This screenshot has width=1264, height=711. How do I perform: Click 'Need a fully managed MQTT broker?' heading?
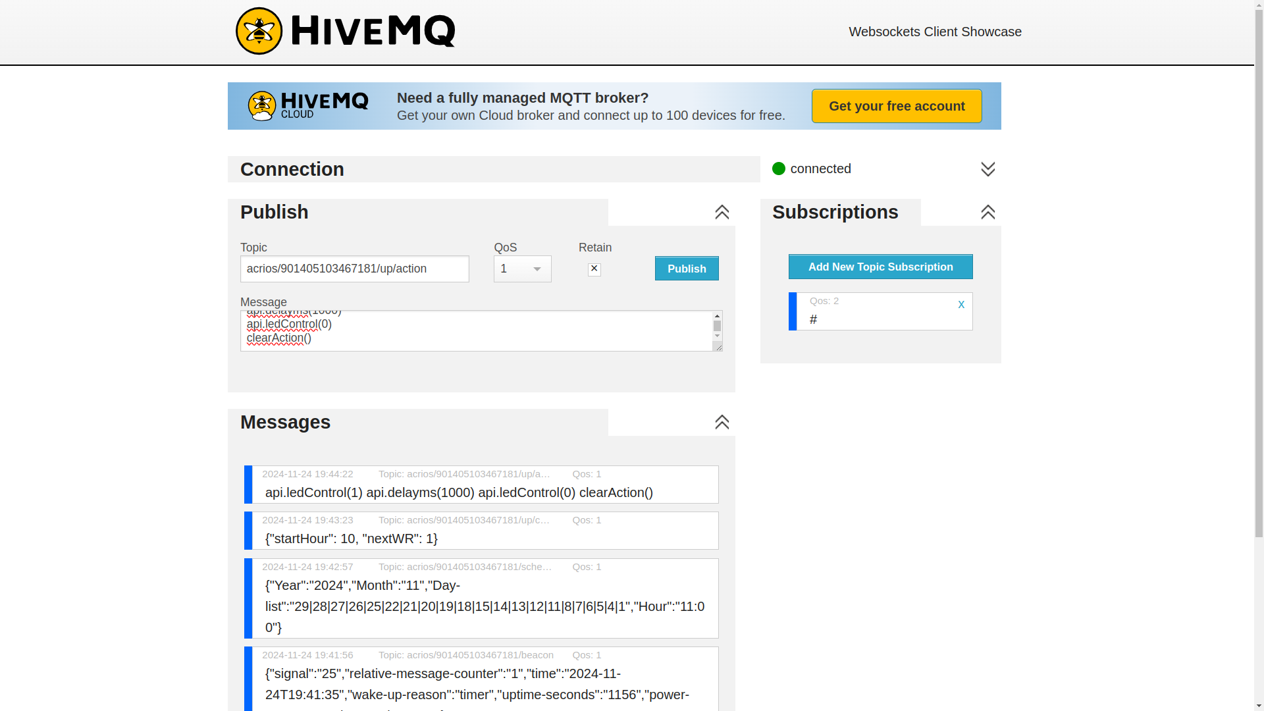(x=523, y=97)
